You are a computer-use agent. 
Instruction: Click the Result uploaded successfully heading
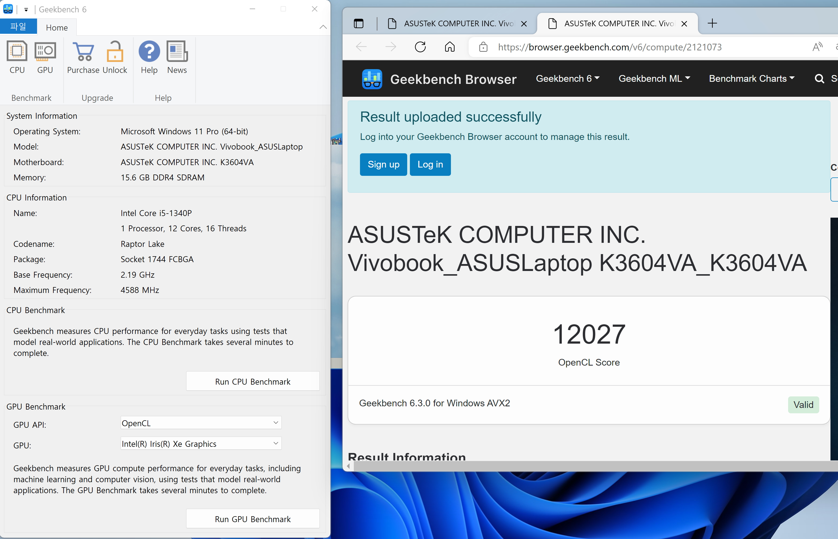tap(451, 117)
